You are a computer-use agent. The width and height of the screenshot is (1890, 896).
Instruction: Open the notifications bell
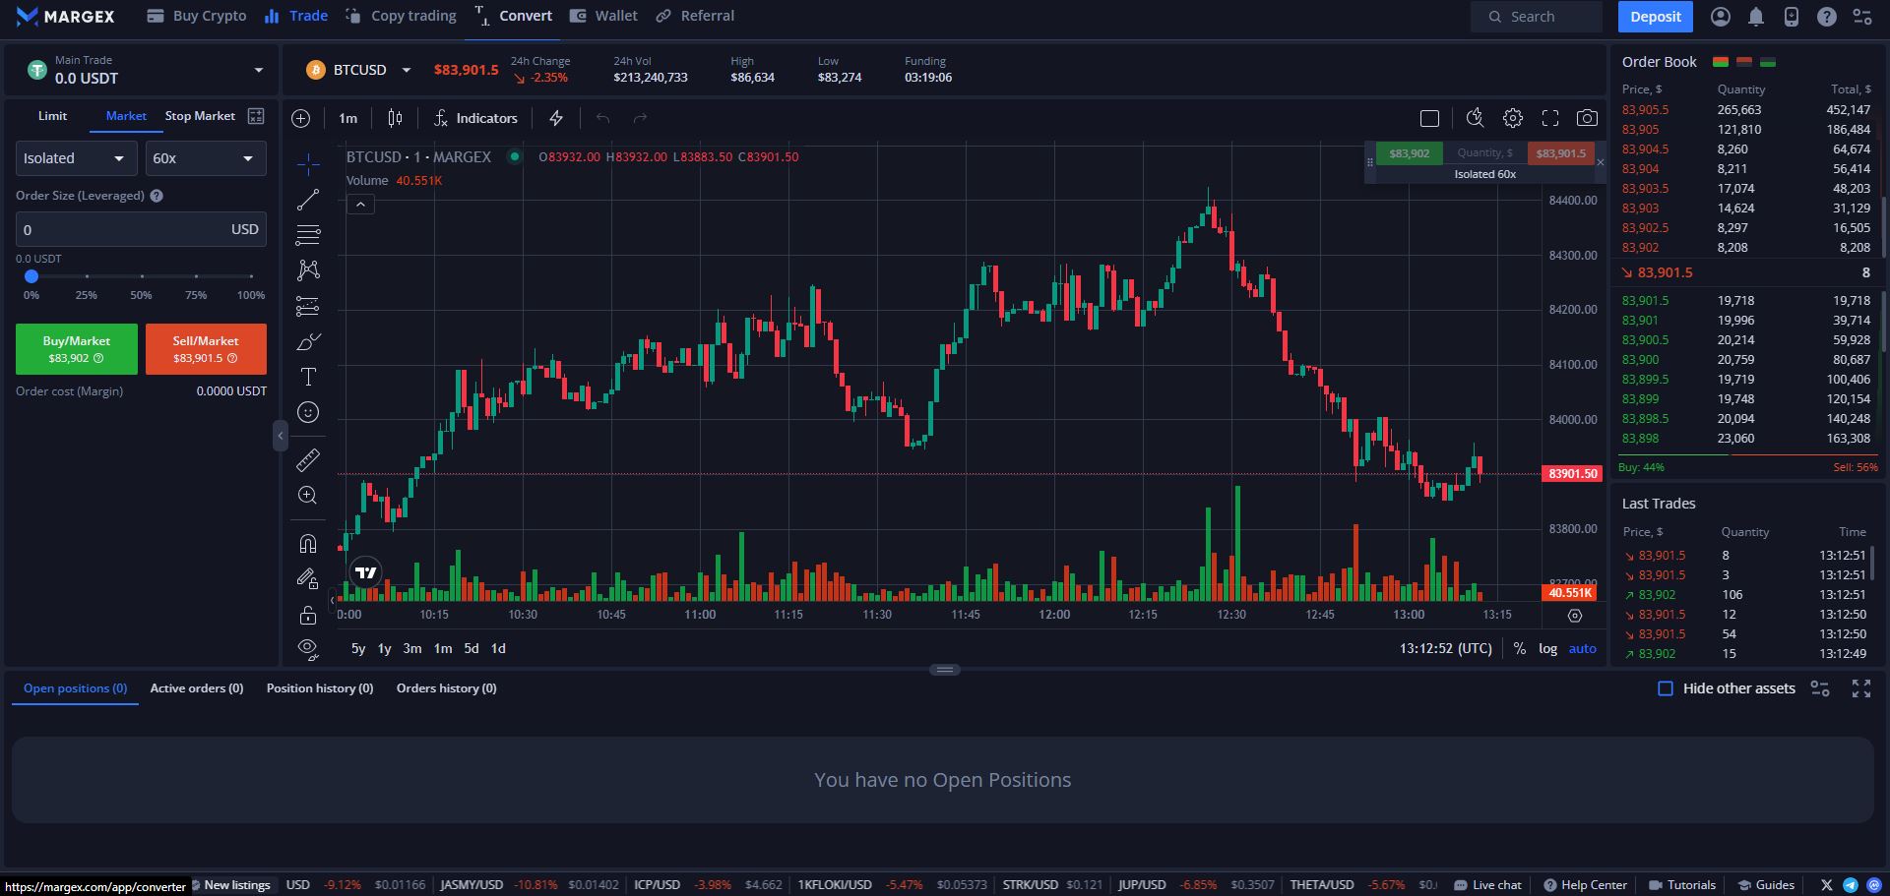click(x=1756, y=17)
